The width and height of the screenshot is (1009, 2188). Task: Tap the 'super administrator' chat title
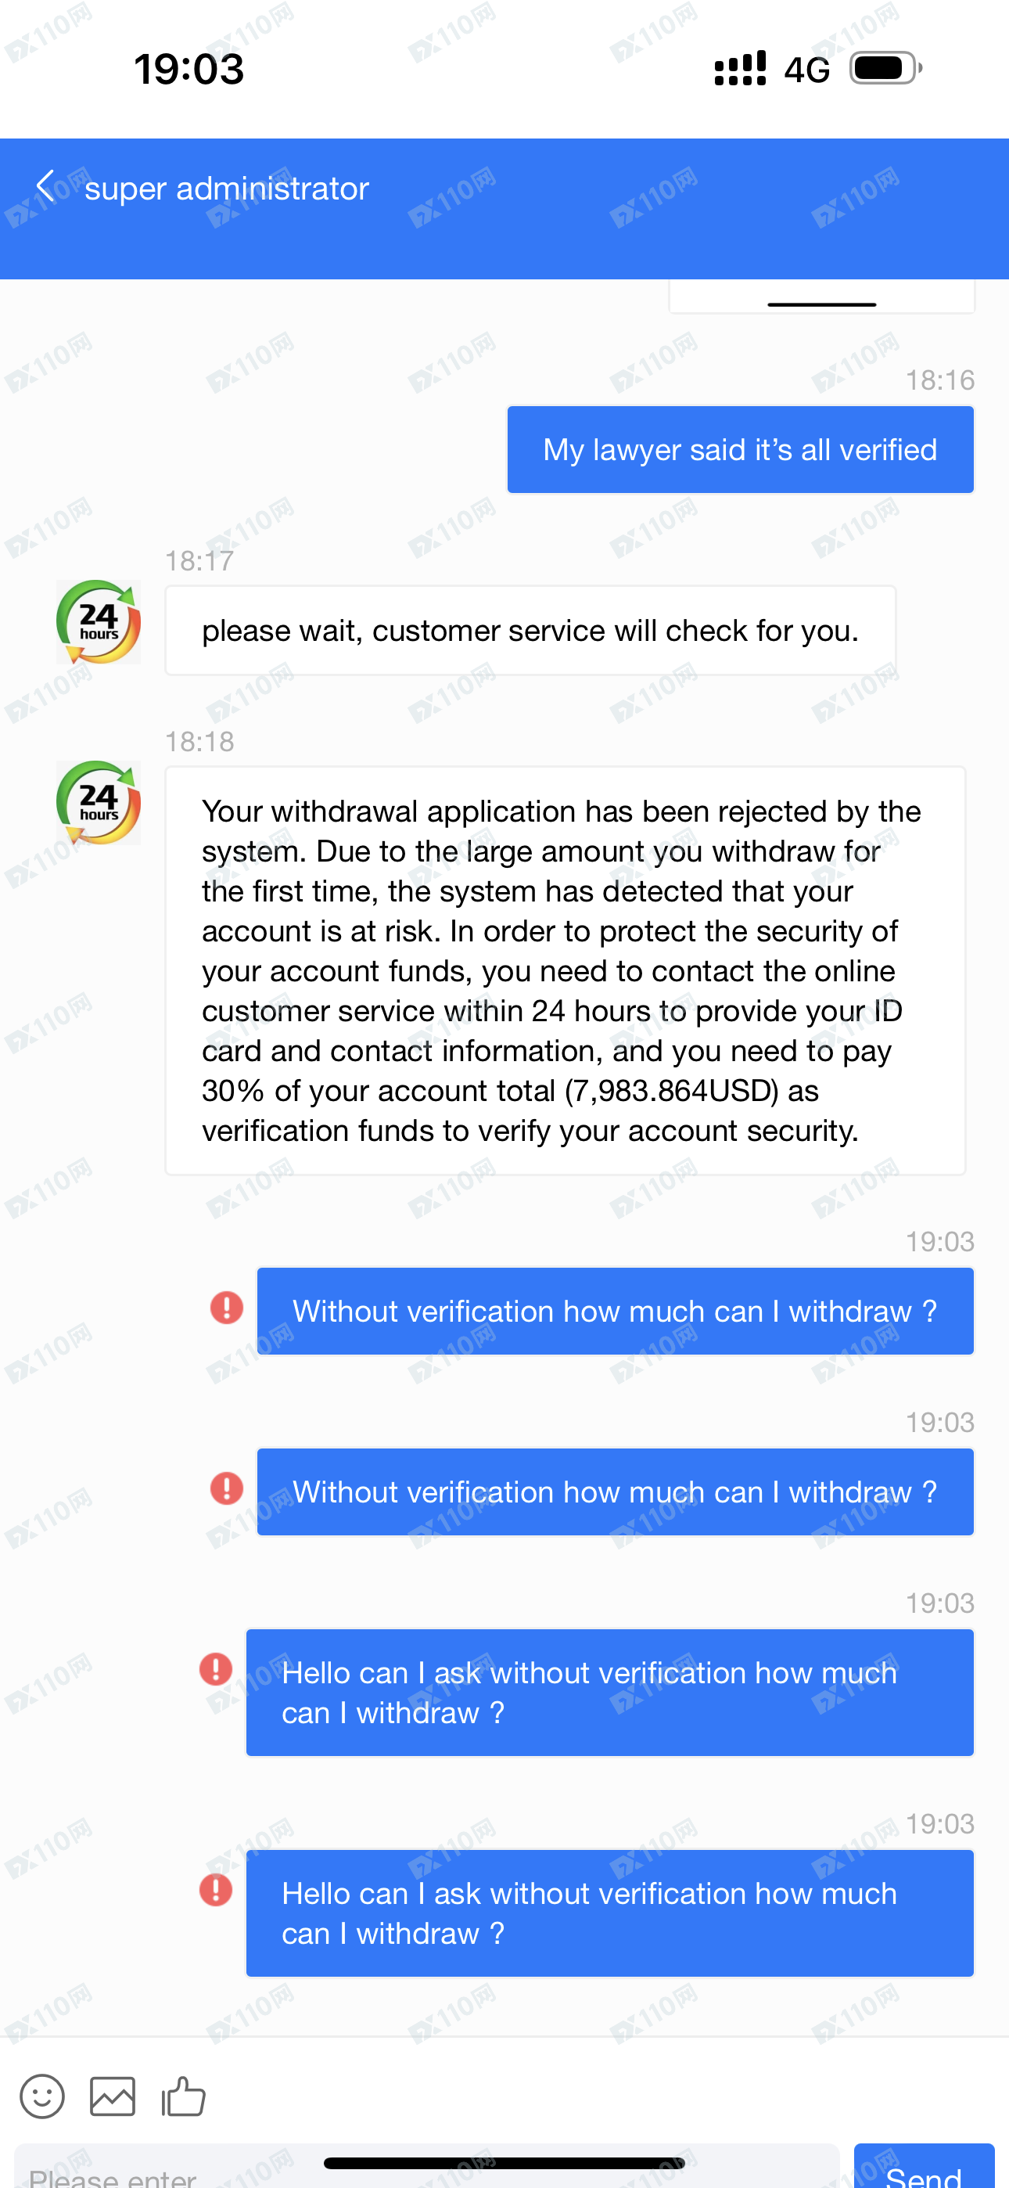tap(227, 188)
